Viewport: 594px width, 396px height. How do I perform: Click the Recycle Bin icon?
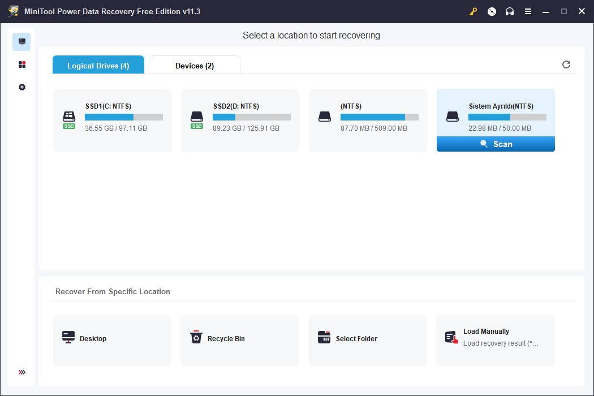click(196, 337)
